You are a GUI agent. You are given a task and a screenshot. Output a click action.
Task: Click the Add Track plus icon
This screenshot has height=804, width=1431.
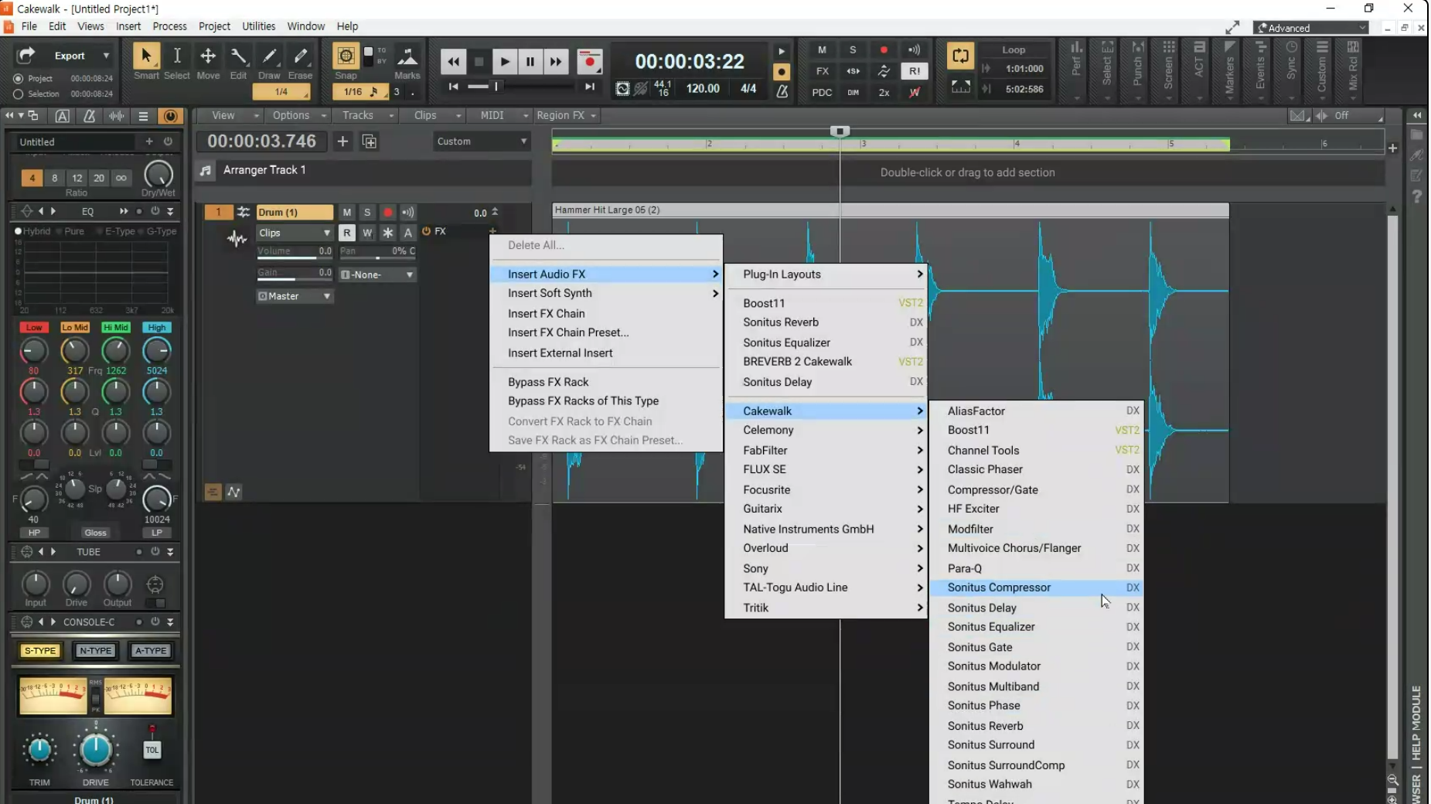tap(342, 141)
